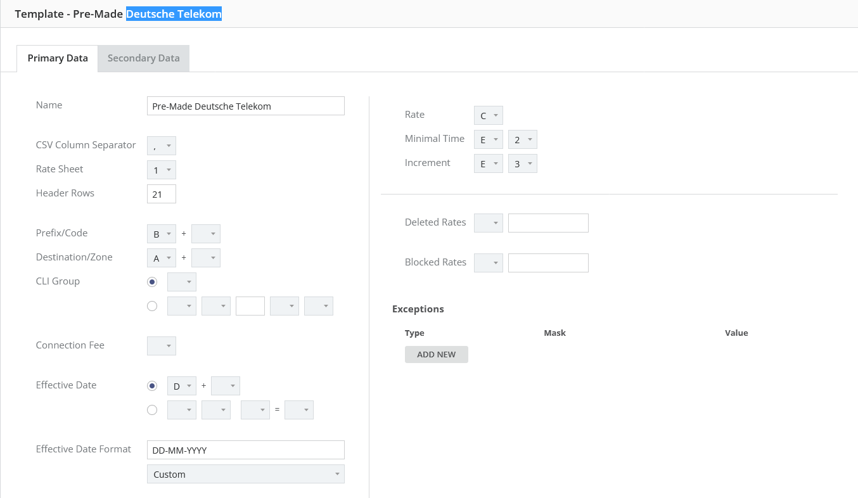This screenshot has height=498, width=858.
Task: Expand the Rate Sheet dropdown
Action: (162, 170)
